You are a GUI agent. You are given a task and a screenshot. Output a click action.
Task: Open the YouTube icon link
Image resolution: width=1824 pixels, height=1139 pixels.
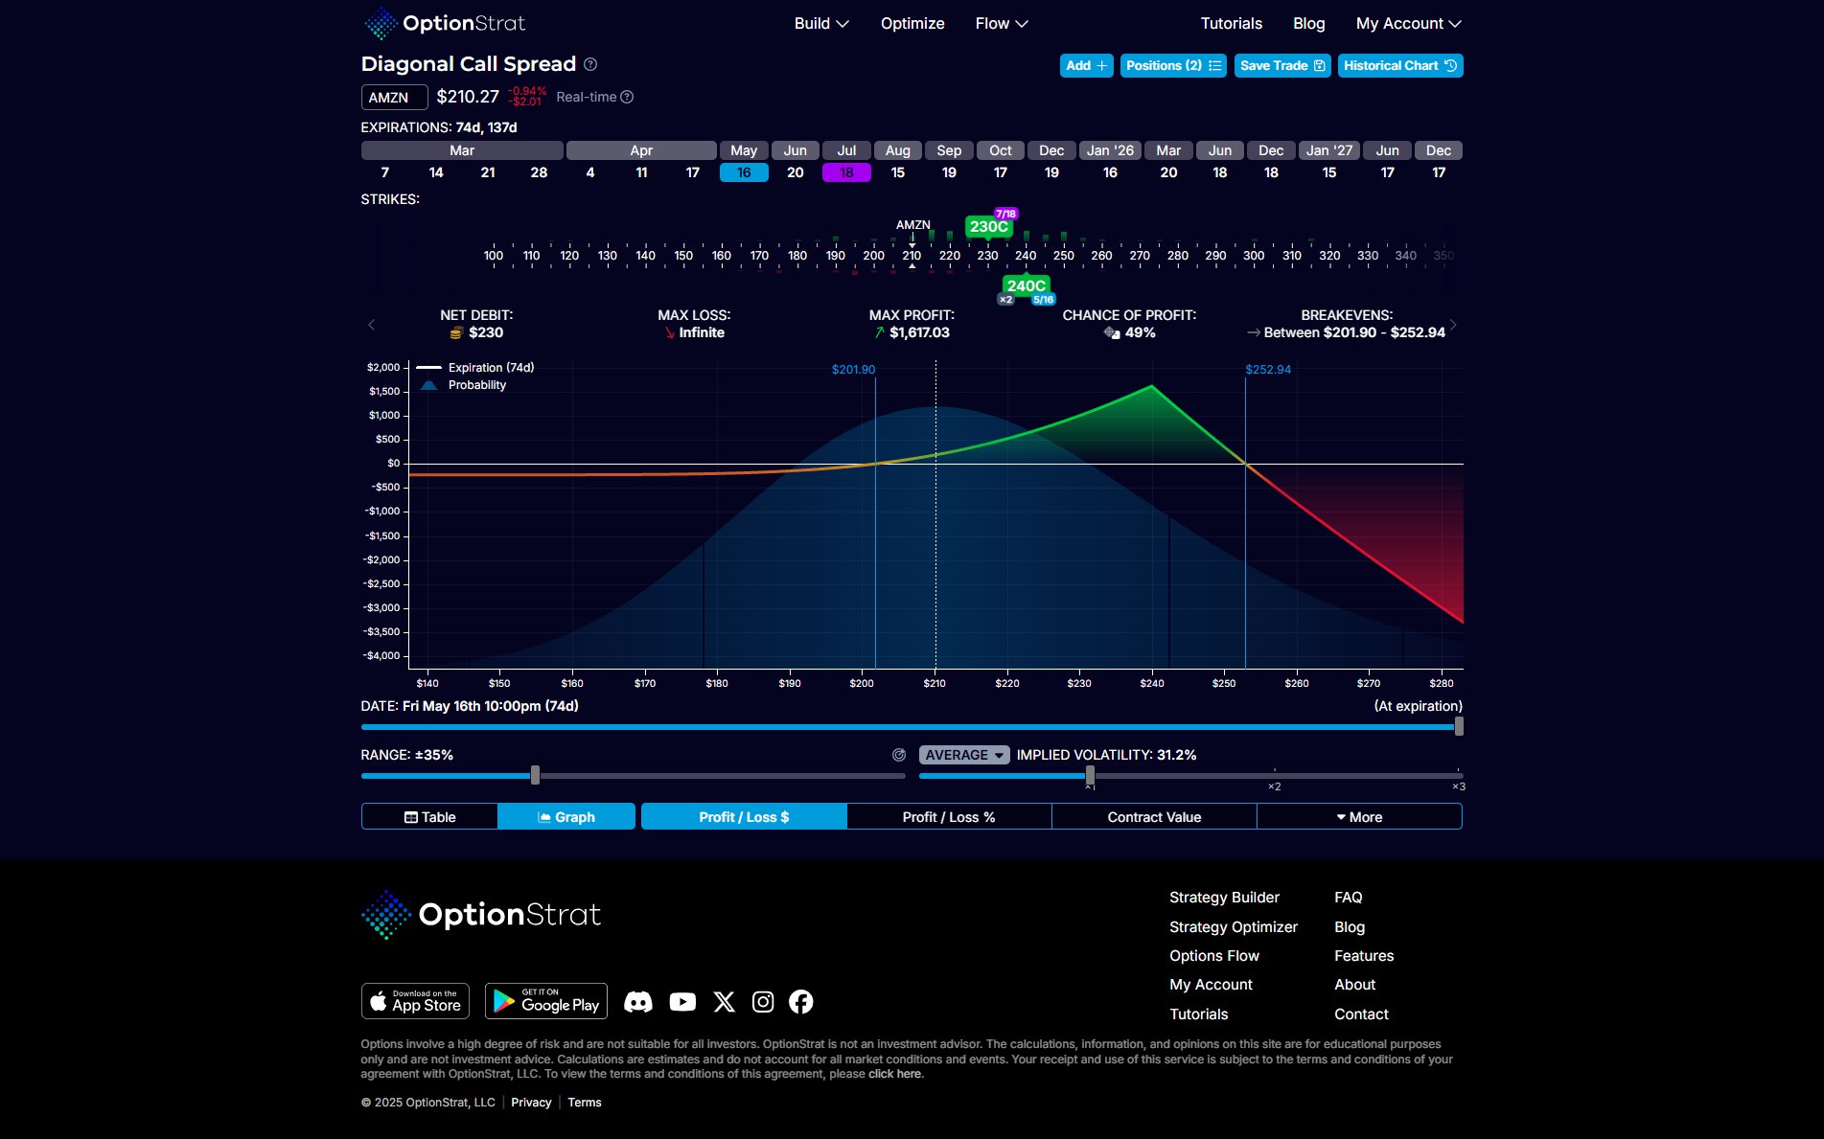pyautogui.click(x=682, y=1002)
